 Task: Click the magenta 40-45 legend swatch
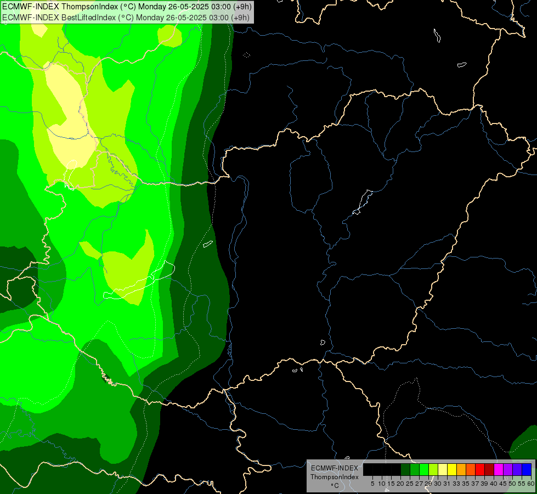(x=499, y=469)
